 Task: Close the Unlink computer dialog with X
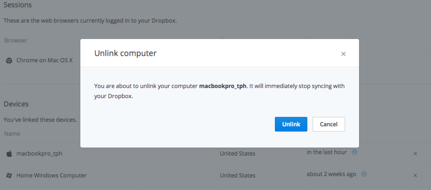click(343, 54)
